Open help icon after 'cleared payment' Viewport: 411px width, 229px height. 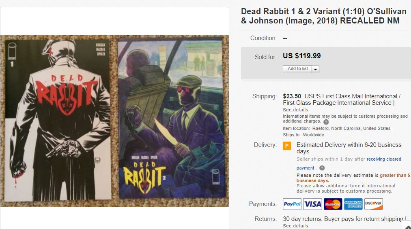click(322, 168)
